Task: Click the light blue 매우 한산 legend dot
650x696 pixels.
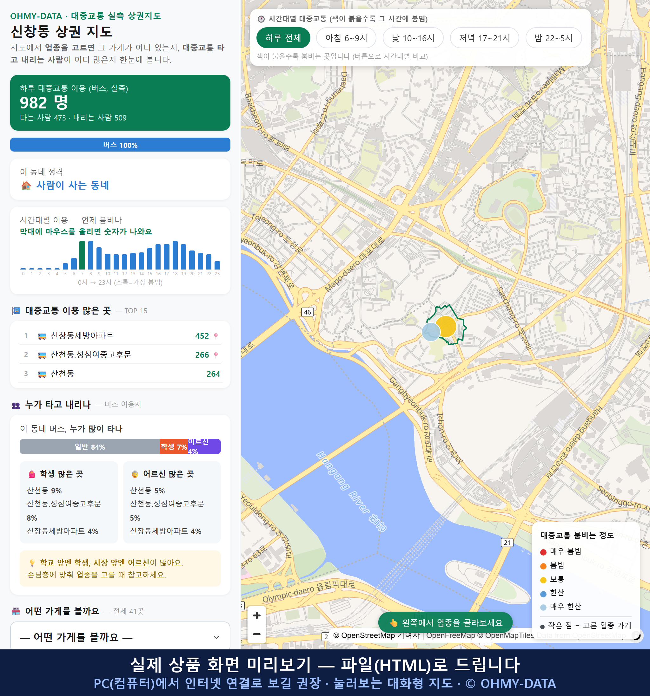Action: pos(543,608)
